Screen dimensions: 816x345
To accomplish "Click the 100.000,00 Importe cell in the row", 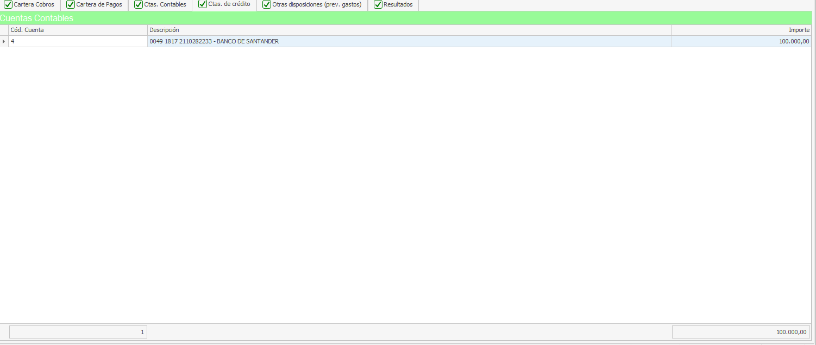I will [x=741, y=41].
